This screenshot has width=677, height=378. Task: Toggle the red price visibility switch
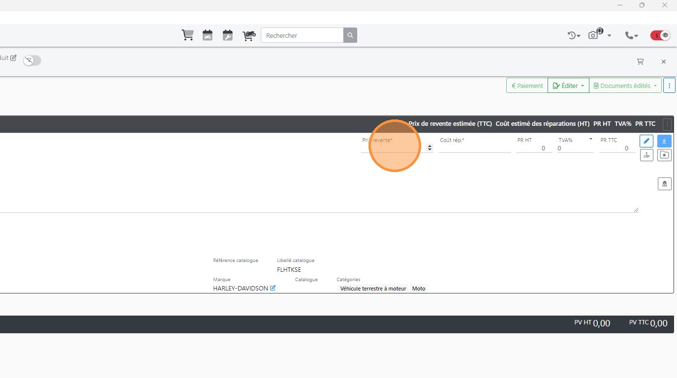tap(660, 35)
